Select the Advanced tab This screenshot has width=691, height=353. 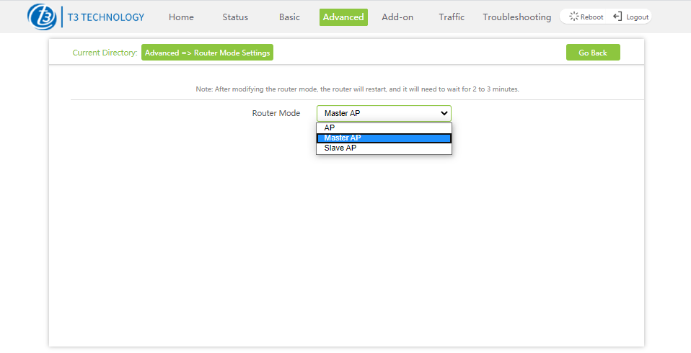click(343, 17)
